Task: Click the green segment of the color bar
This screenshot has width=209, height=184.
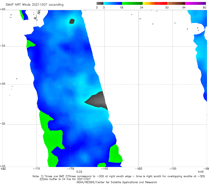Action: coord(132,3)
